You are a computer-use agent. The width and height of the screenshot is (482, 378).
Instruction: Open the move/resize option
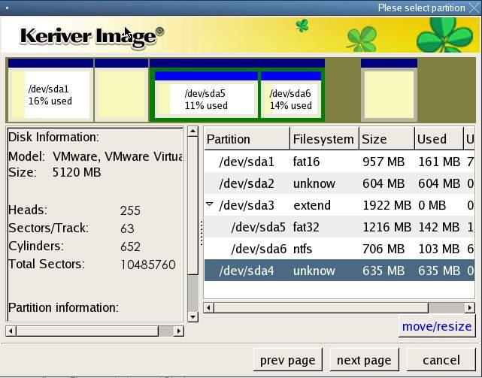coord(436,326)
